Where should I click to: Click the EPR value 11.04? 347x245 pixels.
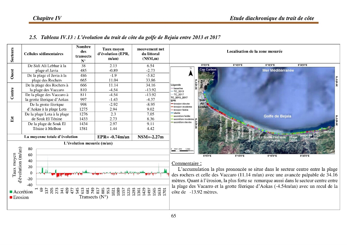coord(113,80)
